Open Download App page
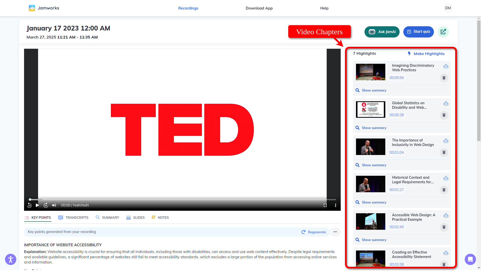The width and height of the screenshot is (481, 271). pyautogui.click(x=259, y=8)
